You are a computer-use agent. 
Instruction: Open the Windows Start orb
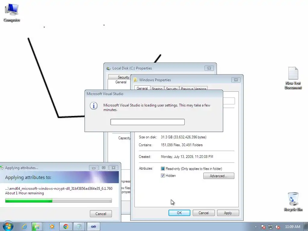[8, 226]
